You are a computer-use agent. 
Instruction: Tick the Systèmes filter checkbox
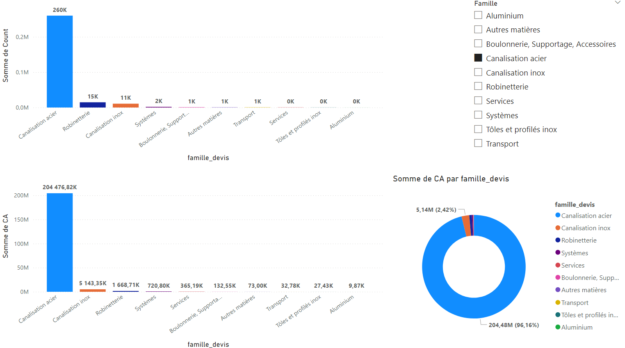pos(478,115)
